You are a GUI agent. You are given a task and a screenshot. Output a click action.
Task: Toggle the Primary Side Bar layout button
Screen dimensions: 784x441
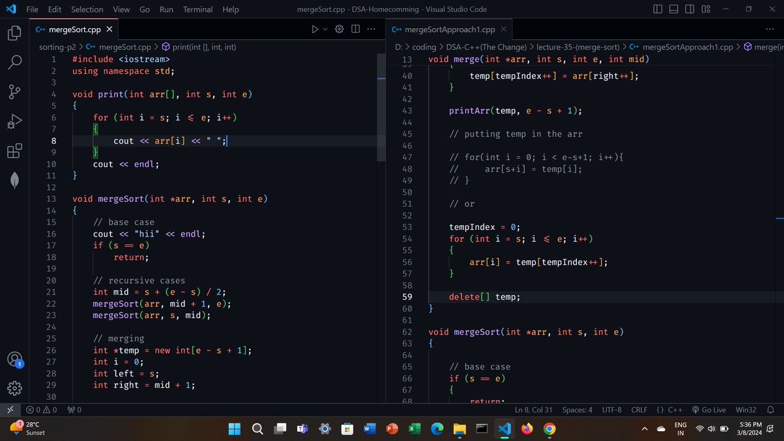coord(658,9)
